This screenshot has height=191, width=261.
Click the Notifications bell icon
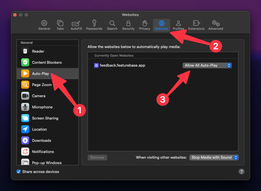pos(25,152)
